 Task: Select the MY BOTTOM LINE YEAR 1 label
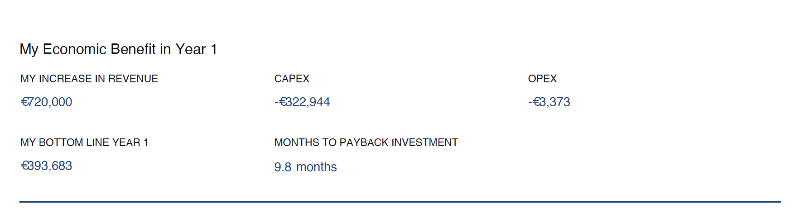(x=84, y=142)
